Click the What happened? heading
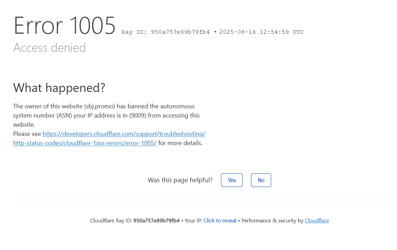 pyautogui.click(x=59, y=88)
